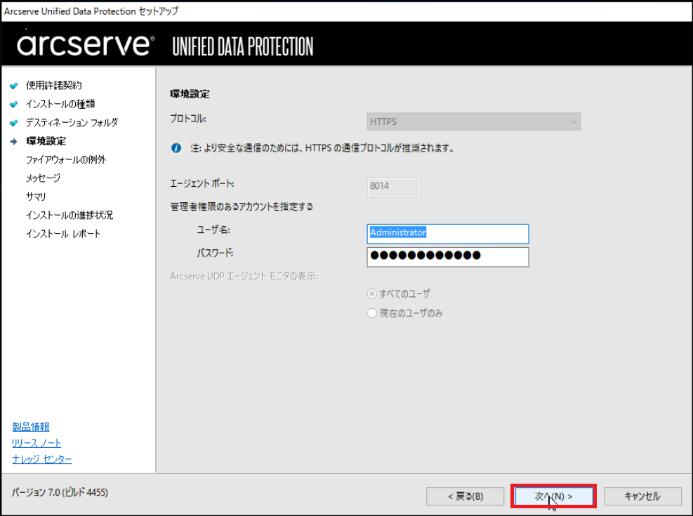The image size is (693, 516).
Task: Click the ユーザ名 field with Administrator
Action: (448, 234)
